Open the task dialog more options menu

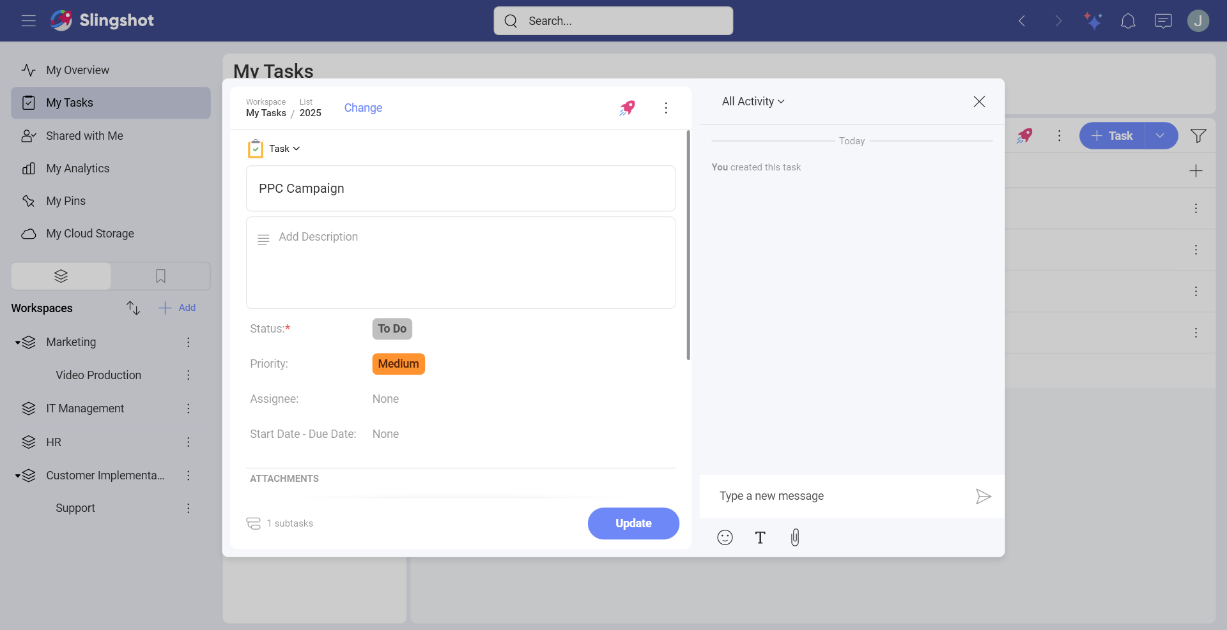click(666, 108)
